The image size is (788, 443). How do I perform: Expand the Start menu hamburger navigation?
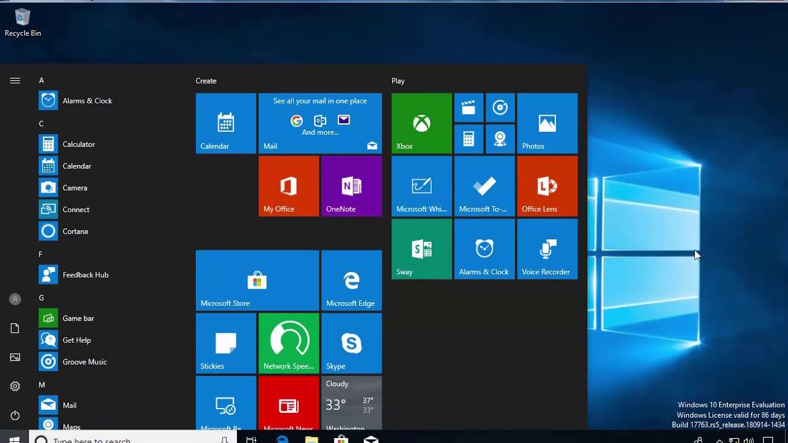coord(15,81)
